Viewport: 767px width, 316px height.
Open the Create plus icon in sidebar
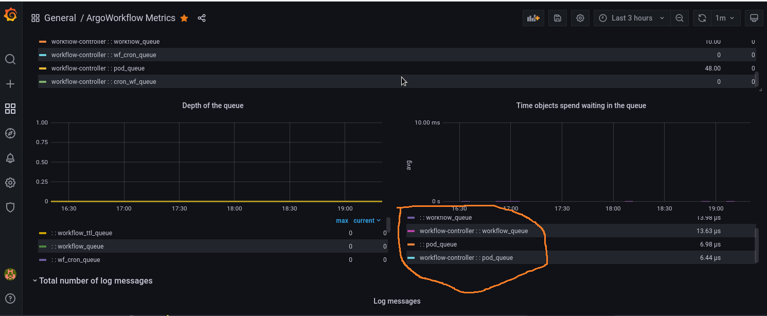click(x=10, y=84)
